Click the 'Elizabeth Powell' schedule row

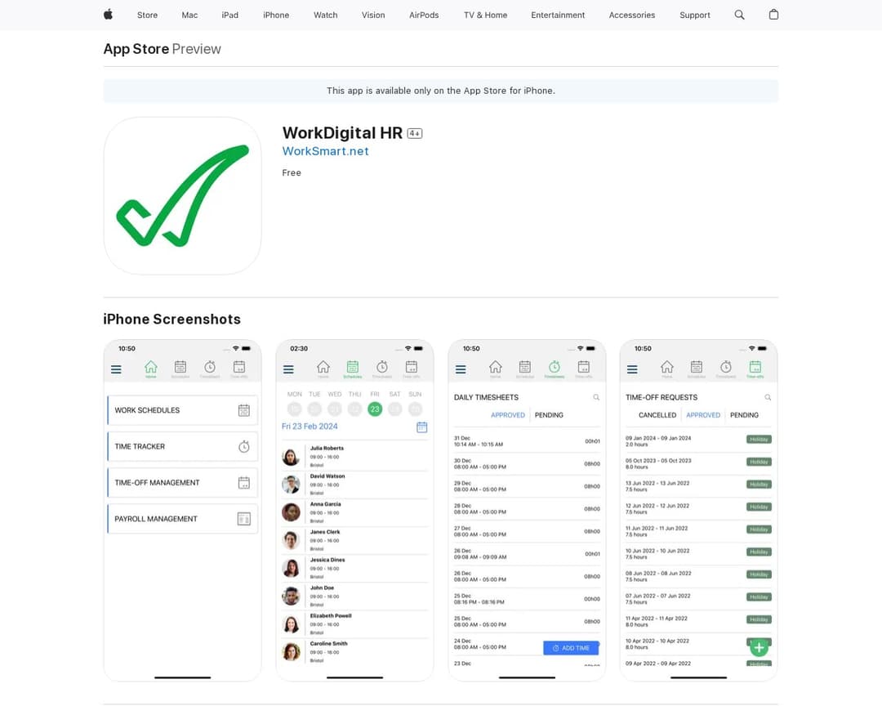coord(355,623)
